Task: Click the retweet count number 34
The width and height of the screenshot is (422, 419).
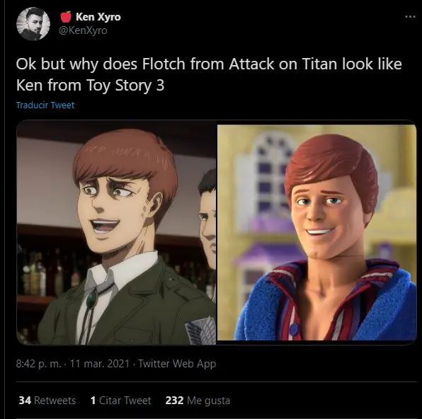Action: click(x=25, y=401)
